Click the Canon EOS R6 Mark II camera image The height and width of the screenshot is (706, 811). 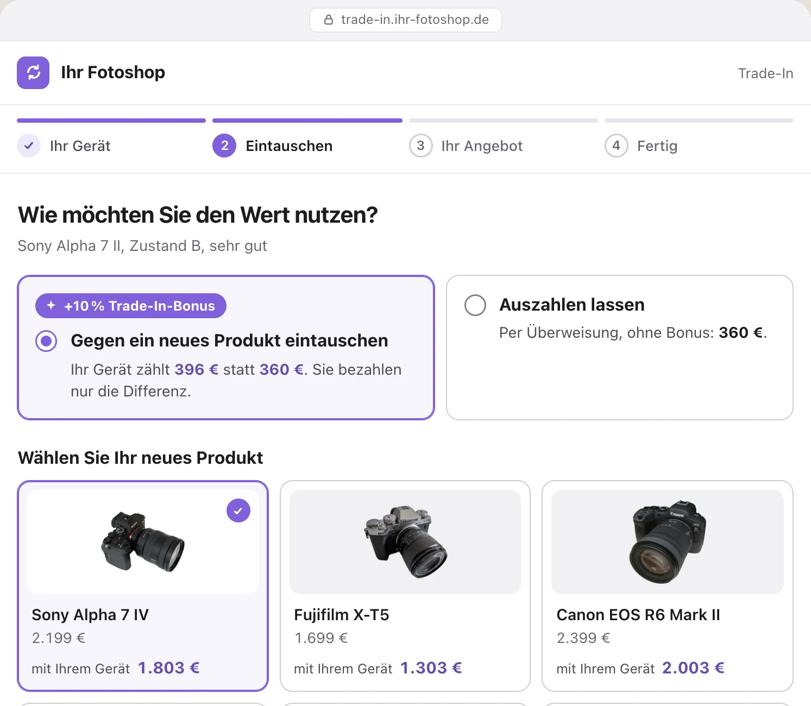[x=668, y=542]
